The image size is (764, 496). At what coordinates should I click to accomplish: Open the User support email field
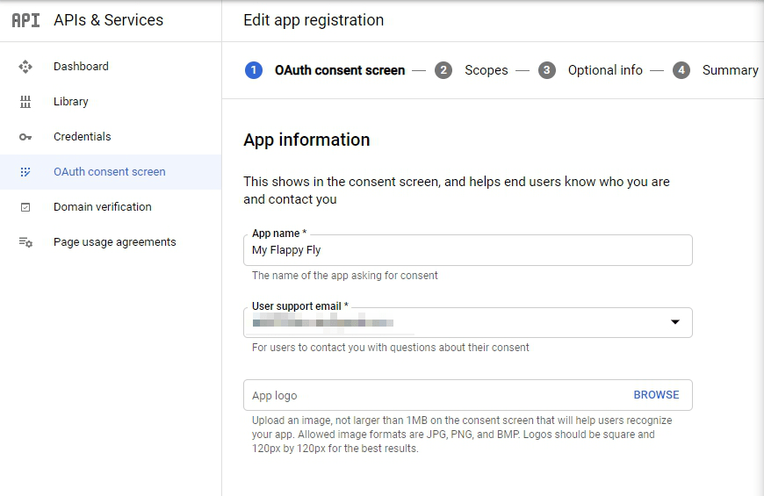(x=457, y=323)
